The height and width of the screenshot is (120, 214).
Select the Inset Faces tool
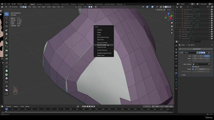tap(6, 55)
